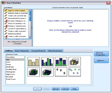Pick the Stacked 3-D Bar icon
Screen dimensions: 112x93
(47, 72)
